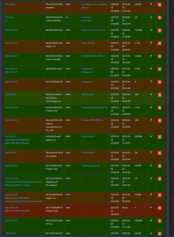This screenshot has width=174, height=237.
Task: Click question mark status of 192.168.0.83
Action: click(x=151, y=120)
